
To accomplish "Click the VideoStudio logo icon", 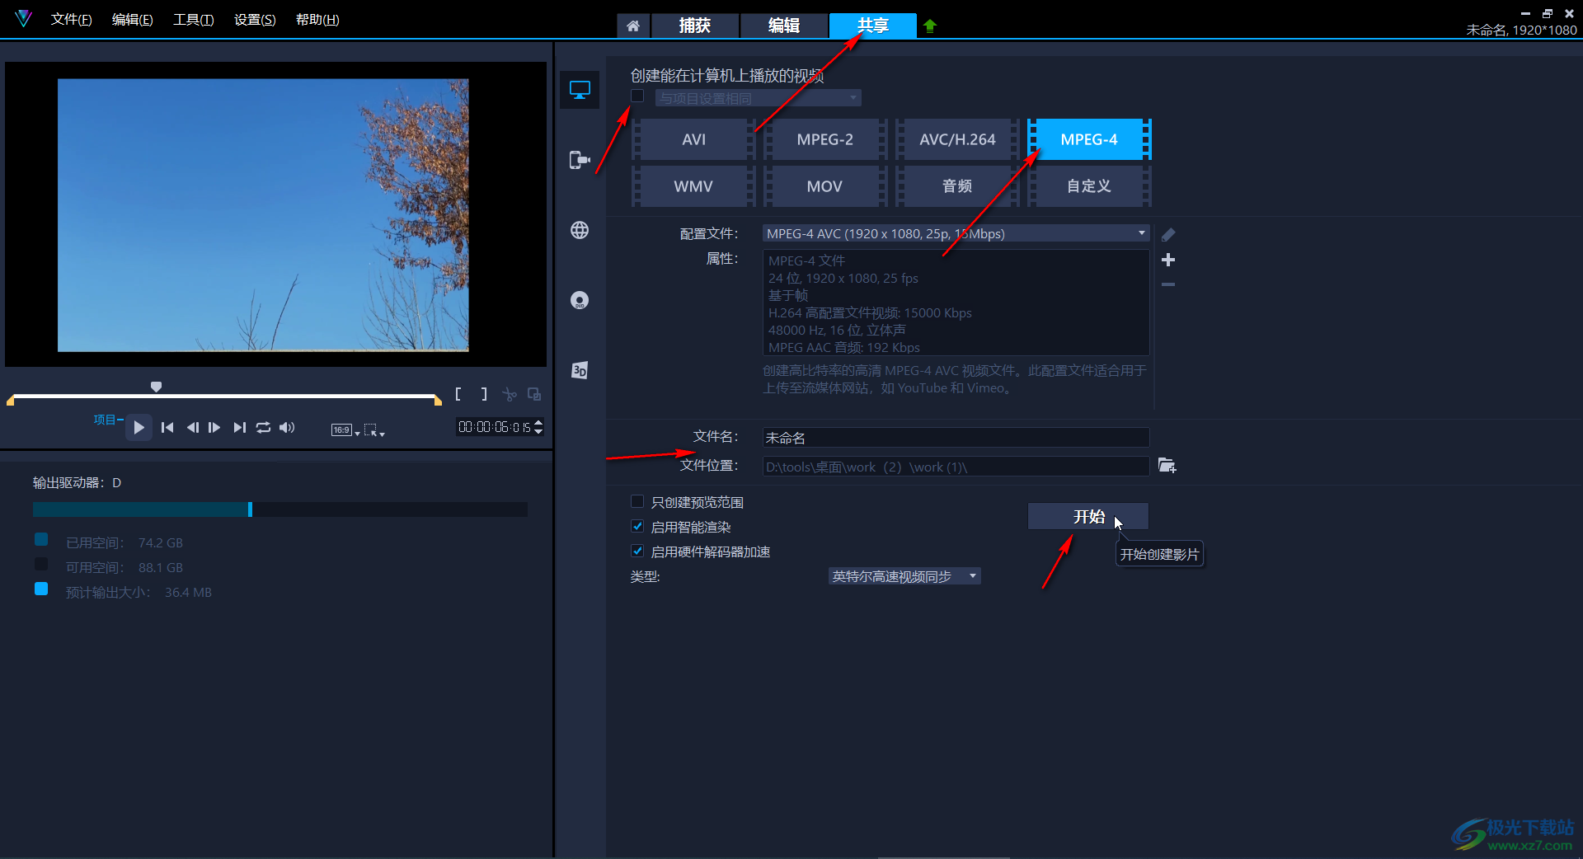I will click(x=23, y=18).
